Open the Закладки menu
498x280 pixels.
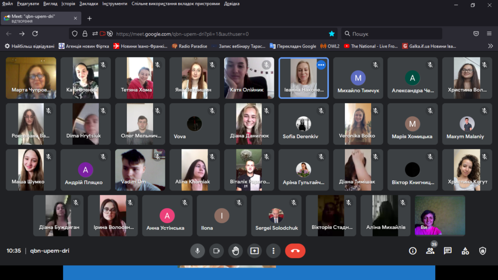pyautogui.click(x=89, y=3)
